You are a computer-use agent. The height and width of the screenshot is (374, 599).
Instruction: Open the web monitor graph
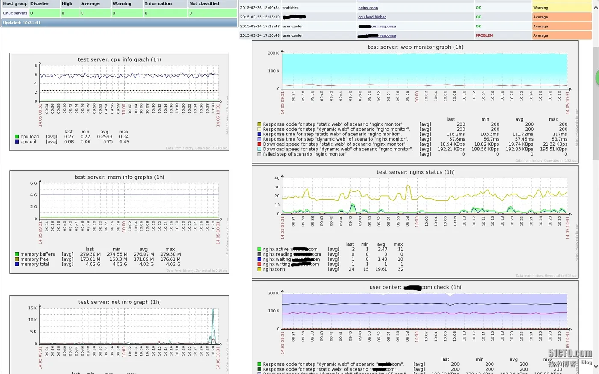tap(415, 102)
